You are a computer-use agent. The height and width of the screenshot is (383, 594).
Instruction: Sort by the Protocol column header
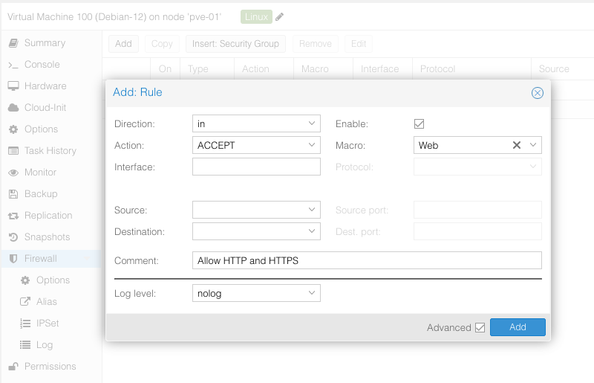[x=471, y=68]
